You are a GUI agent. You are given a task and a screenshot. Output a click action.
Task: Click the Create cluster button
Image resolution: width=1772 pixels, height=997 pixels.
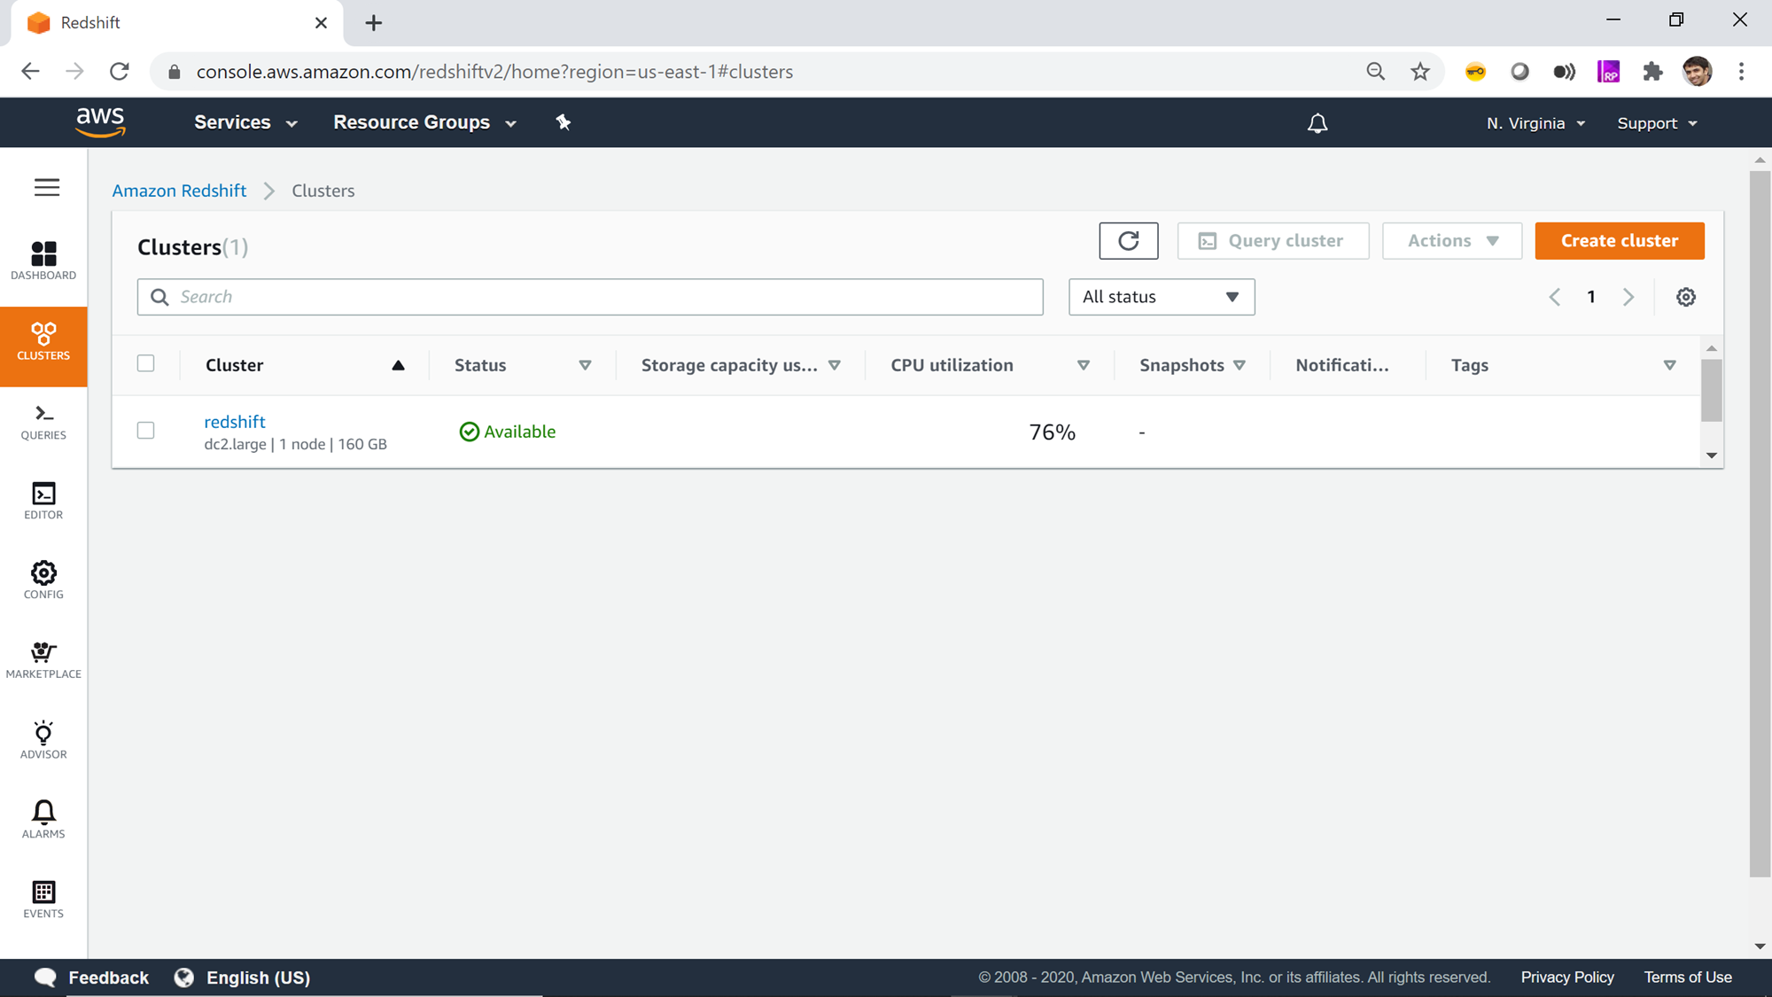1619,241
